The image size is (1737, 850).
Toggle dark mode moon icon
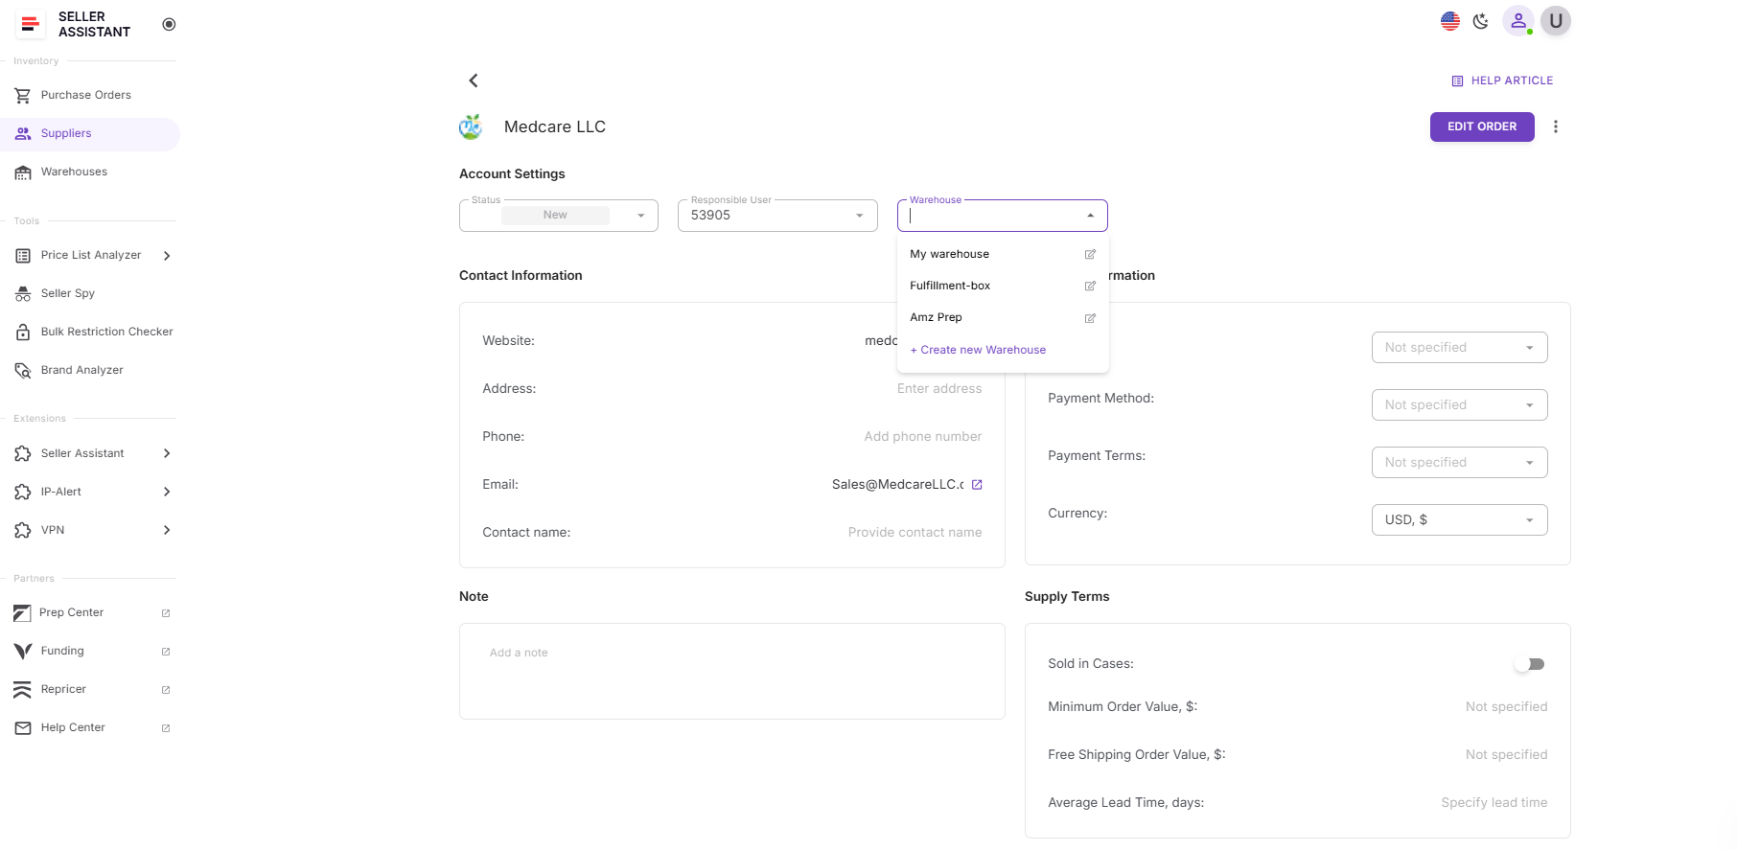(1481, 21)
